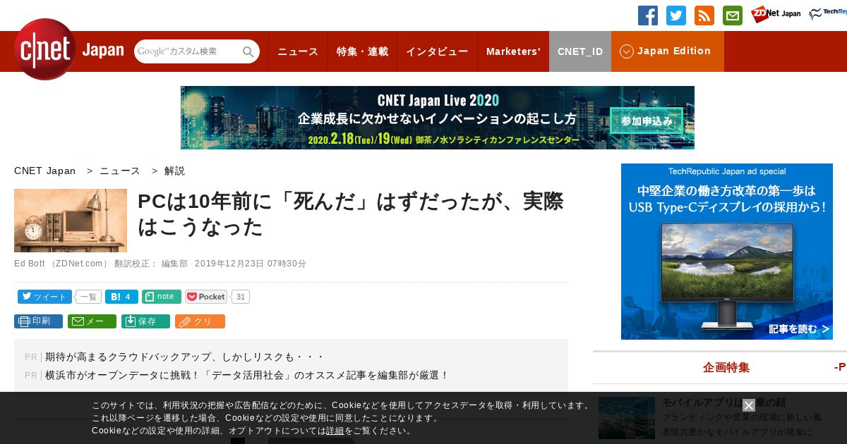Open the インタビュー menu
The height and width of the screenshot is (444, 847).
tap(437, 51)
